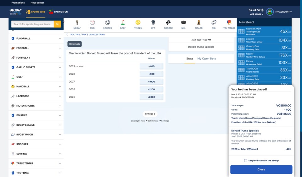This screenshot has width=302, height=177.
Task: Select the Golf sport icon
Action: point(123,23)
